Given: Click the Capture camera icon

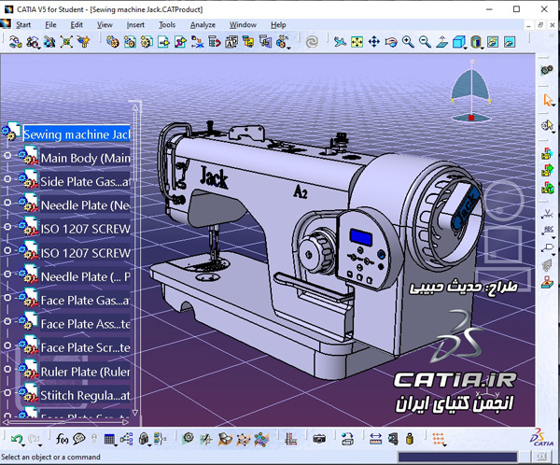Looking at the screenshot, I should click(x=319, y=439).
